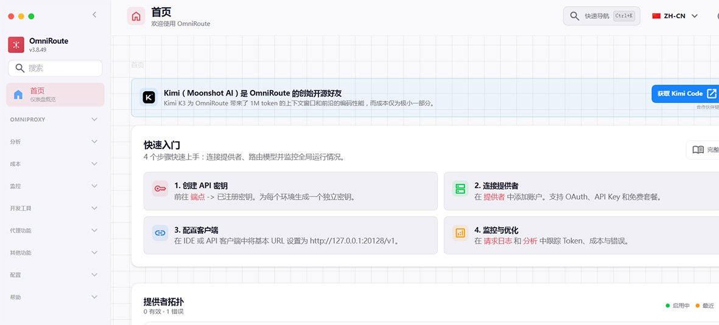Expand the 帮助 sidebar section
This screenshot has width=719, height=325.
click(55, 297)
